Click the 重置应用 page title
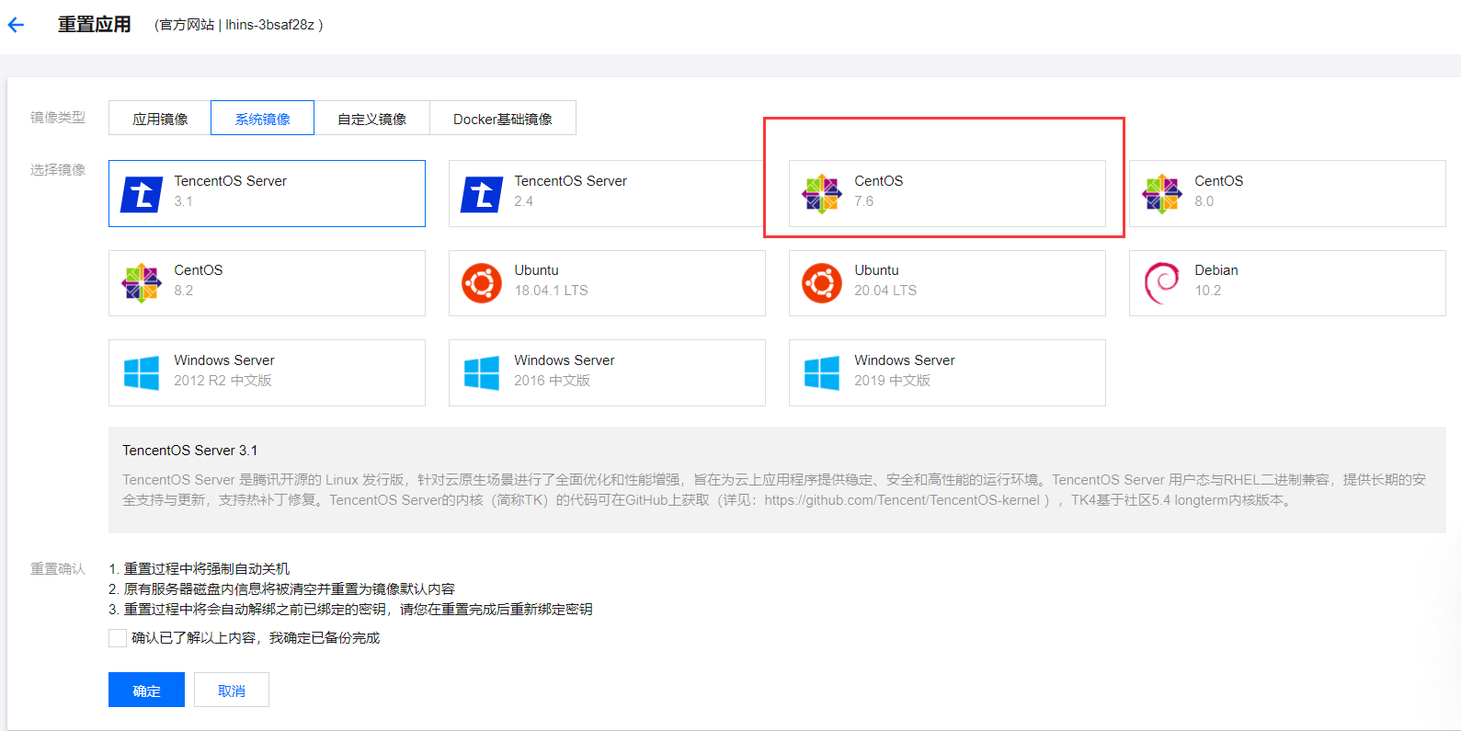 pyautogui.click(x=95, y=25)
